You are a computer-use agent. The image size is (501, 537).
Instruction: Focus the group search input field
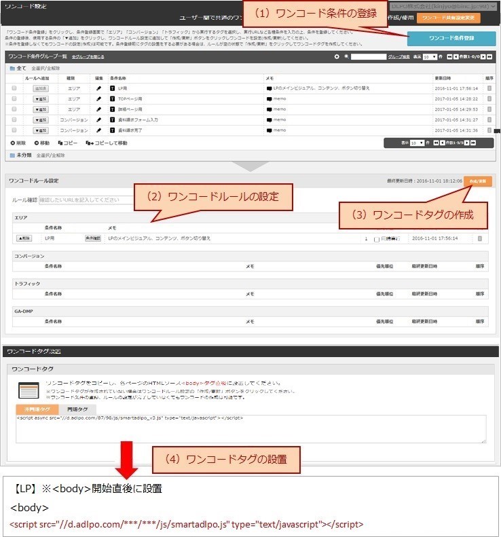(369, 57)
